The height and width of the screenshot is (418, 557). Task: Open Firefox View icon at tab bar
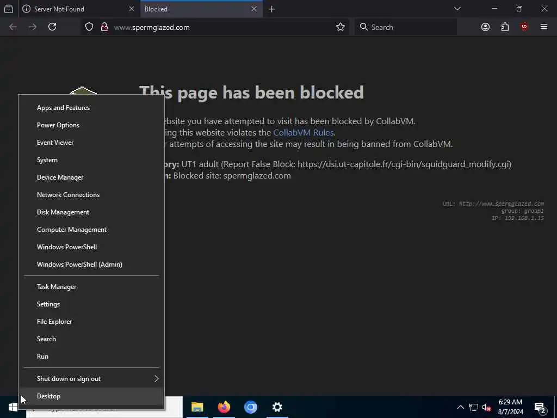(x=9, y=9)
